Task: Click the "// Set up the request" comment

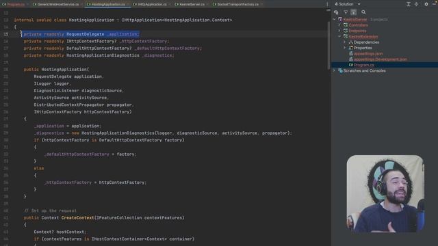Action: tap(50, 210)
